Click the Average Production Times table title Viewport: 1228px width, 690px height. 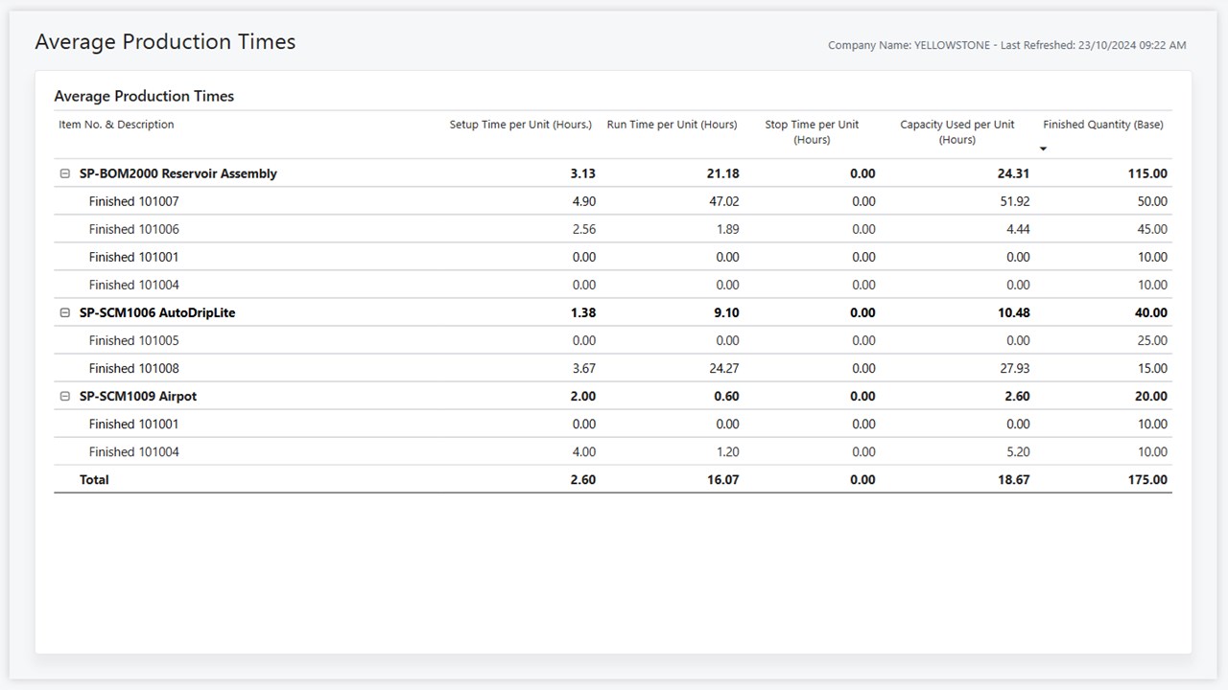coord(144,96)
